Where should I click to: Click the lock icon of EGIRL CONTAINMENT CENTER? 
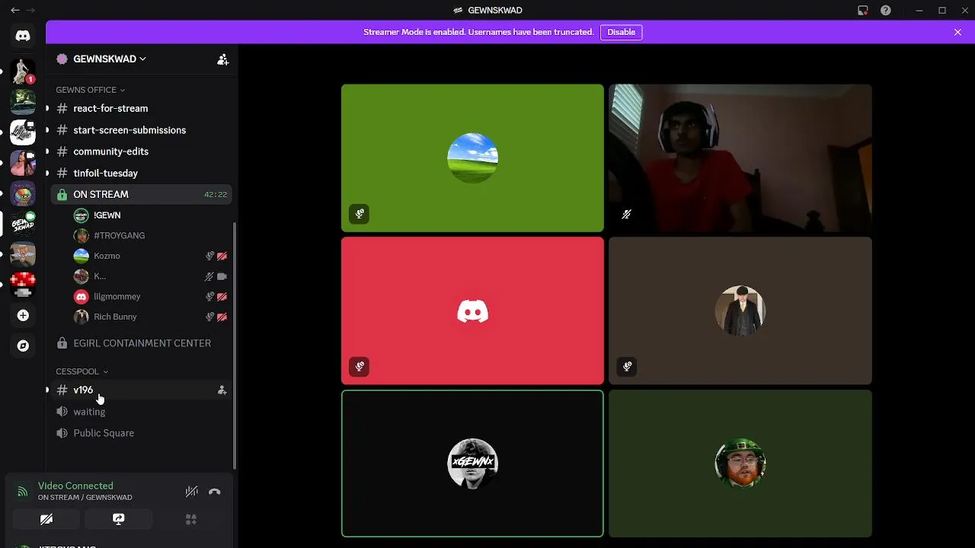pos(62,343)
